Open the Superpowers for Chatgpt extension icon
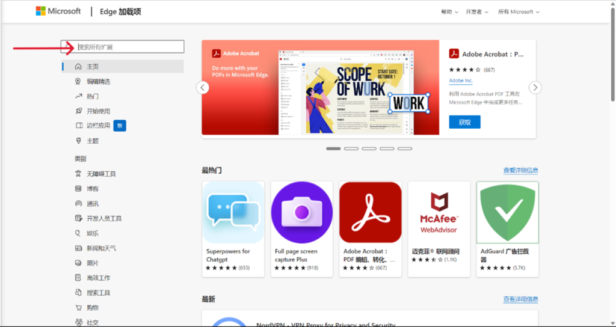This screenshot has width=616, height=327. click(233, 212)
